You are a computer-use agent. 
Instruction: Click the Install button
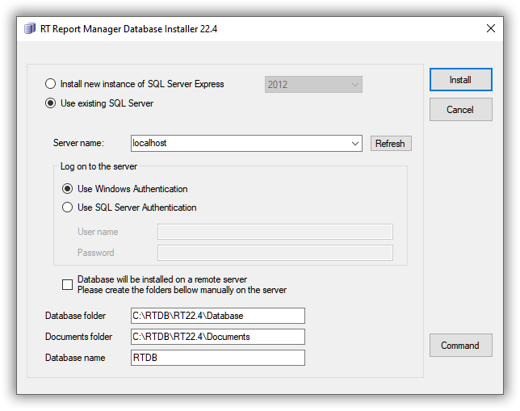460,80
